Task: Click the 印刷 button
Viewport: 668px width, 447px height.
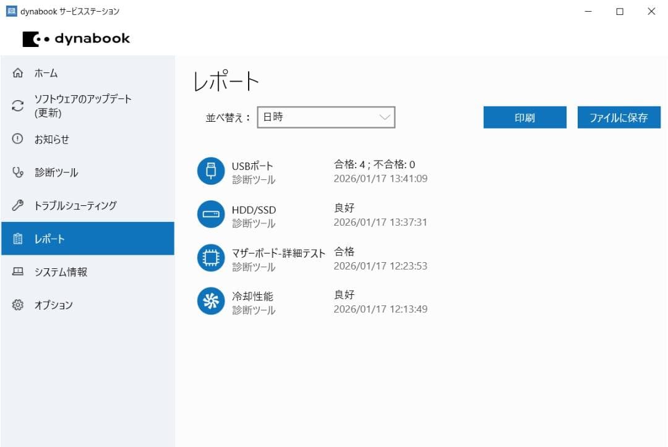Action: [525, 117]
